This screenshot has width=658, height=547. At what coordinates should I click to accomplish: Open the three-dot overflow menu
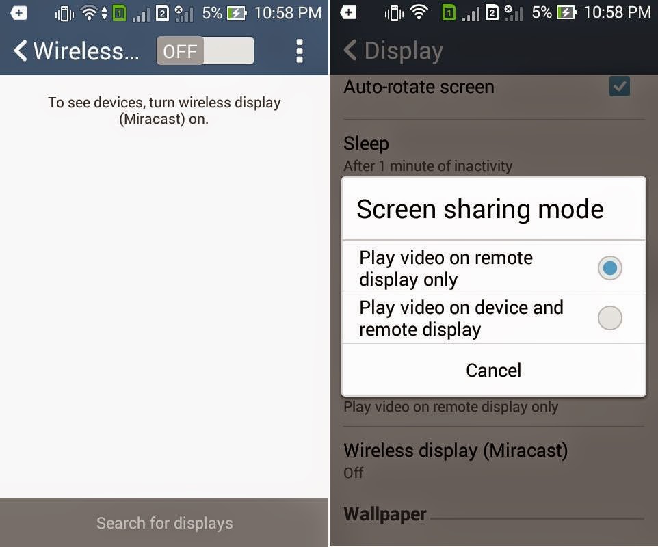[x=299, y=51]
